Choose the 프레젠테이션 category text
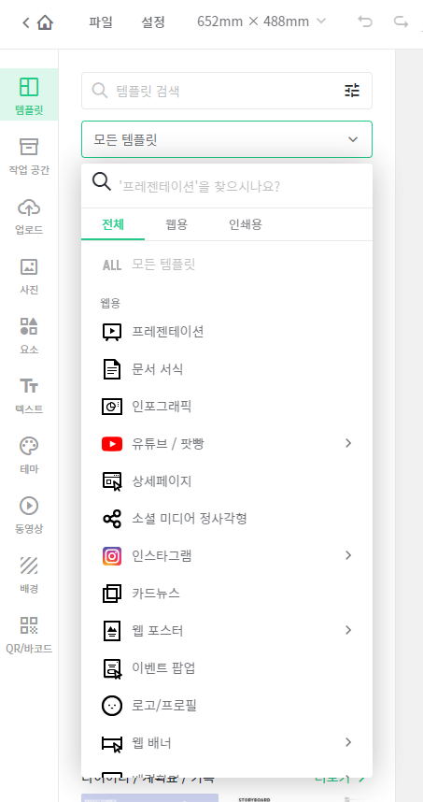 (x=168, y=332)
